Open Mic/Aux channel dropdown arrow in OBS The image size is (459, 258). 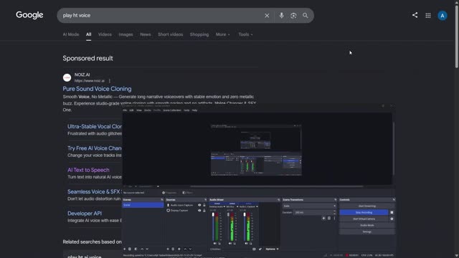click(237, 206)
